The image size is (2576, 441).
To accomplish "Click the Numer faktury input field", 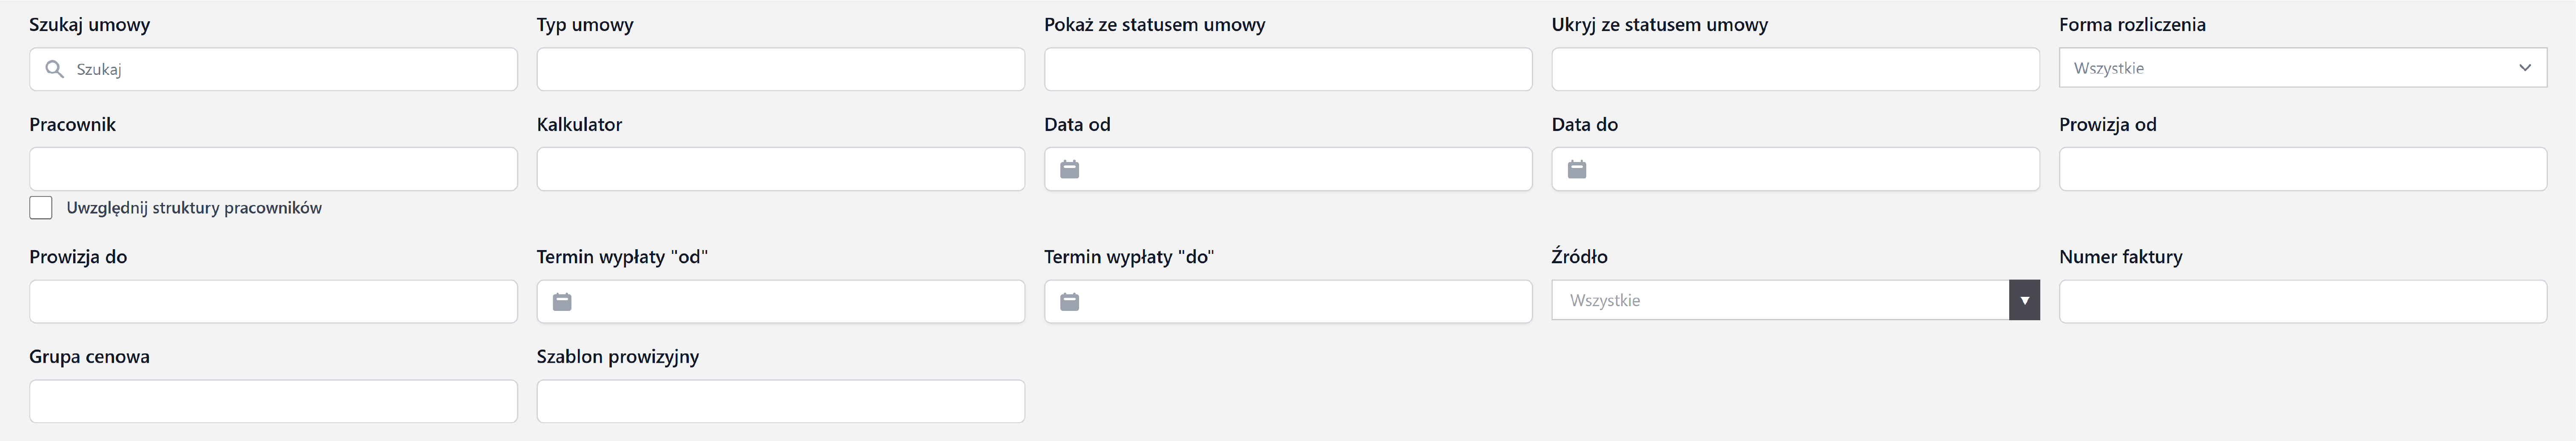I will point(2302,301).
